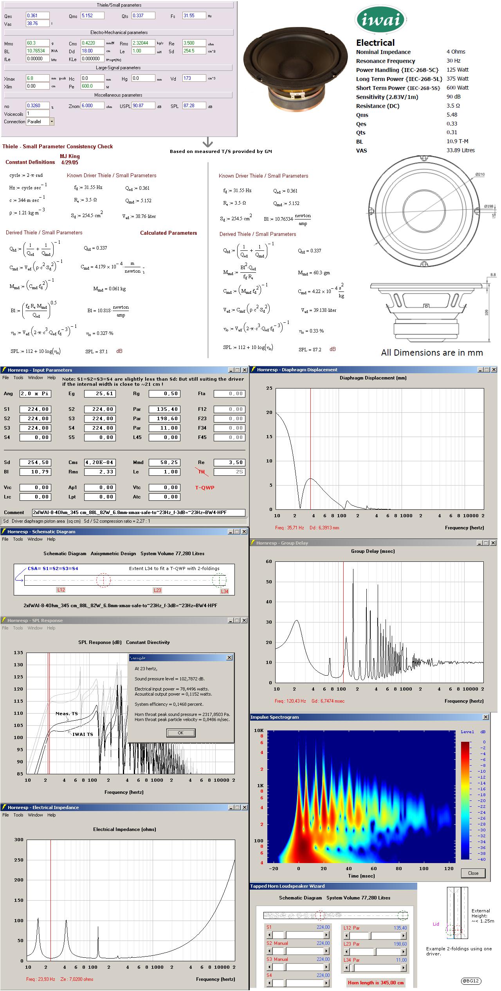Click the Rg field showing 0,50
Screen dimensions: 501x991
tap(164, 394)
